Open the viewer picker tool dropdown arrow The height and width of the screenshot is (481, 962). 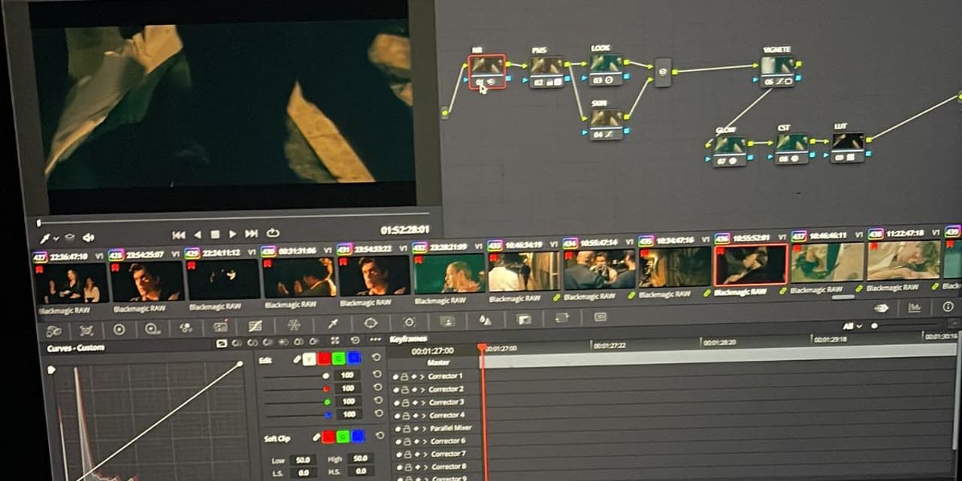coord(56,238)
